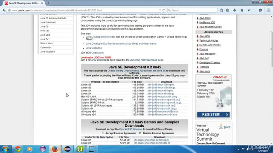Image resolution: width=273 pixels, height=153 pixels.
Task: Click the Search box in the toolbar
Action: tap(192, 10)
